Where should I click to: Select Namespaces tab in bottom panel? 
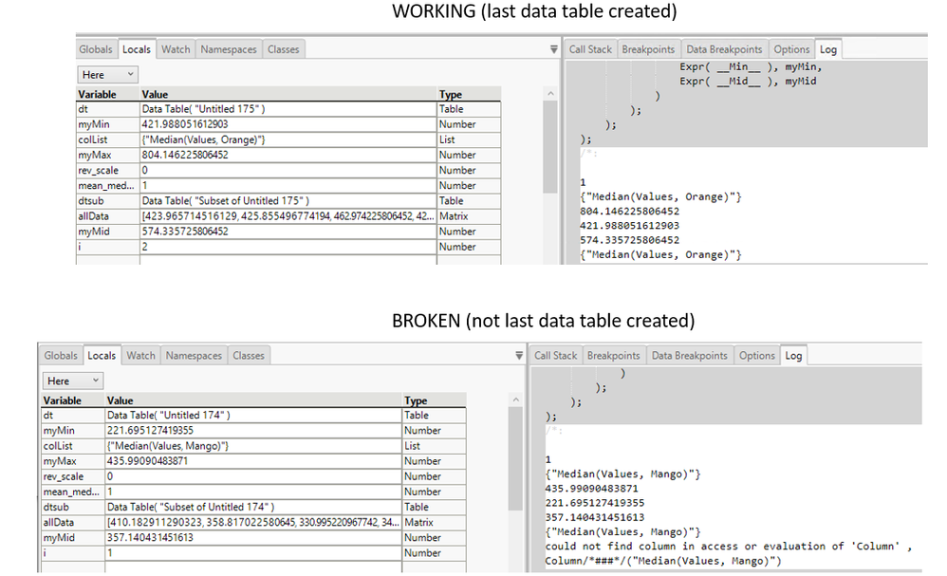[194, 356]
